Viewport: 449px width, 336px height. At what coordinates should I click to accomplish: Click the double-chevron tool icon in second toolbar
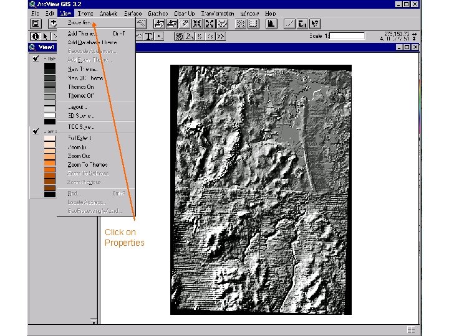click(x=221, y=36)
